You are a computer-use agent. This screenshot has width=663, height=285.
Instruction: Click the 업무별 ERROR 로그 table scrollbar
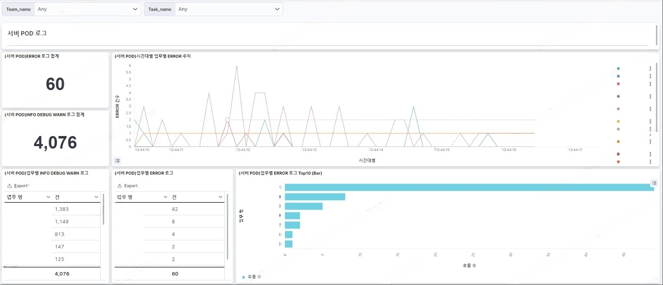click(x=227, y=226)
